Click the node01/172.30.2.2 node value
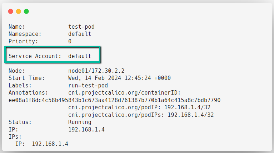Viewport: 274px width, 153px height. click(x=96, y=71)
